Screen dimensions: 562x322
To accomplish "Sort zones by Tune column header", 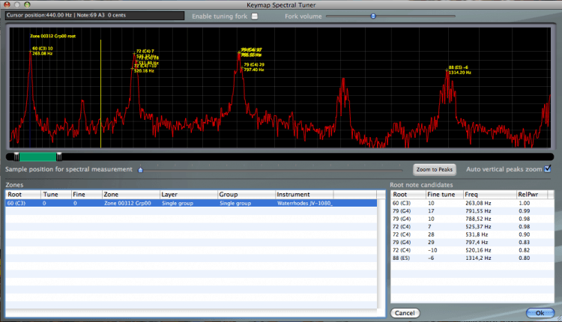I will pyautogui.click(x=55, y=195).
